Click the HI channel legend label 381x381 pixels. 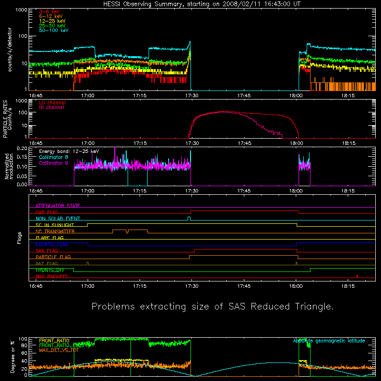[x=51, y=107]
